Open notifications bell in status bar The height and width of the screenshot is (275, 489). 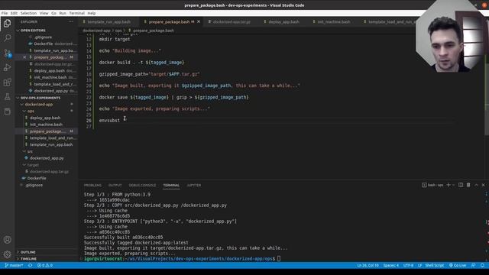click(482, 265)
